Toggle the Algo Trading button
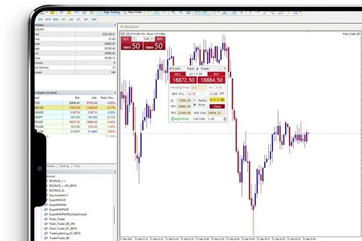362x241 pixels. [x=109, y=12]
